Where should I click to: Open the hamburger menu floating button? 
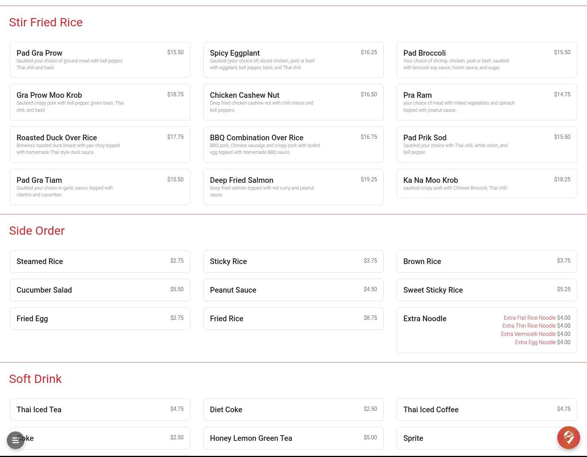pyautogui.click(x=15, y=440)
